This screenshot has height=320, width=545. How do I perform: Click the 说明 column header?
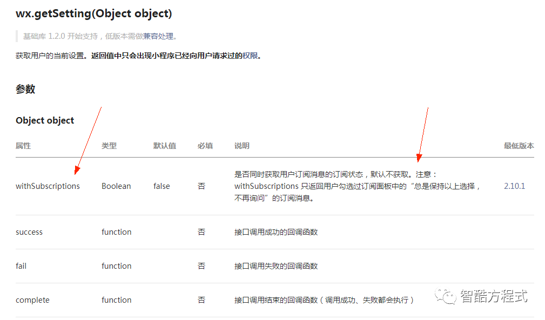point(241,146)
